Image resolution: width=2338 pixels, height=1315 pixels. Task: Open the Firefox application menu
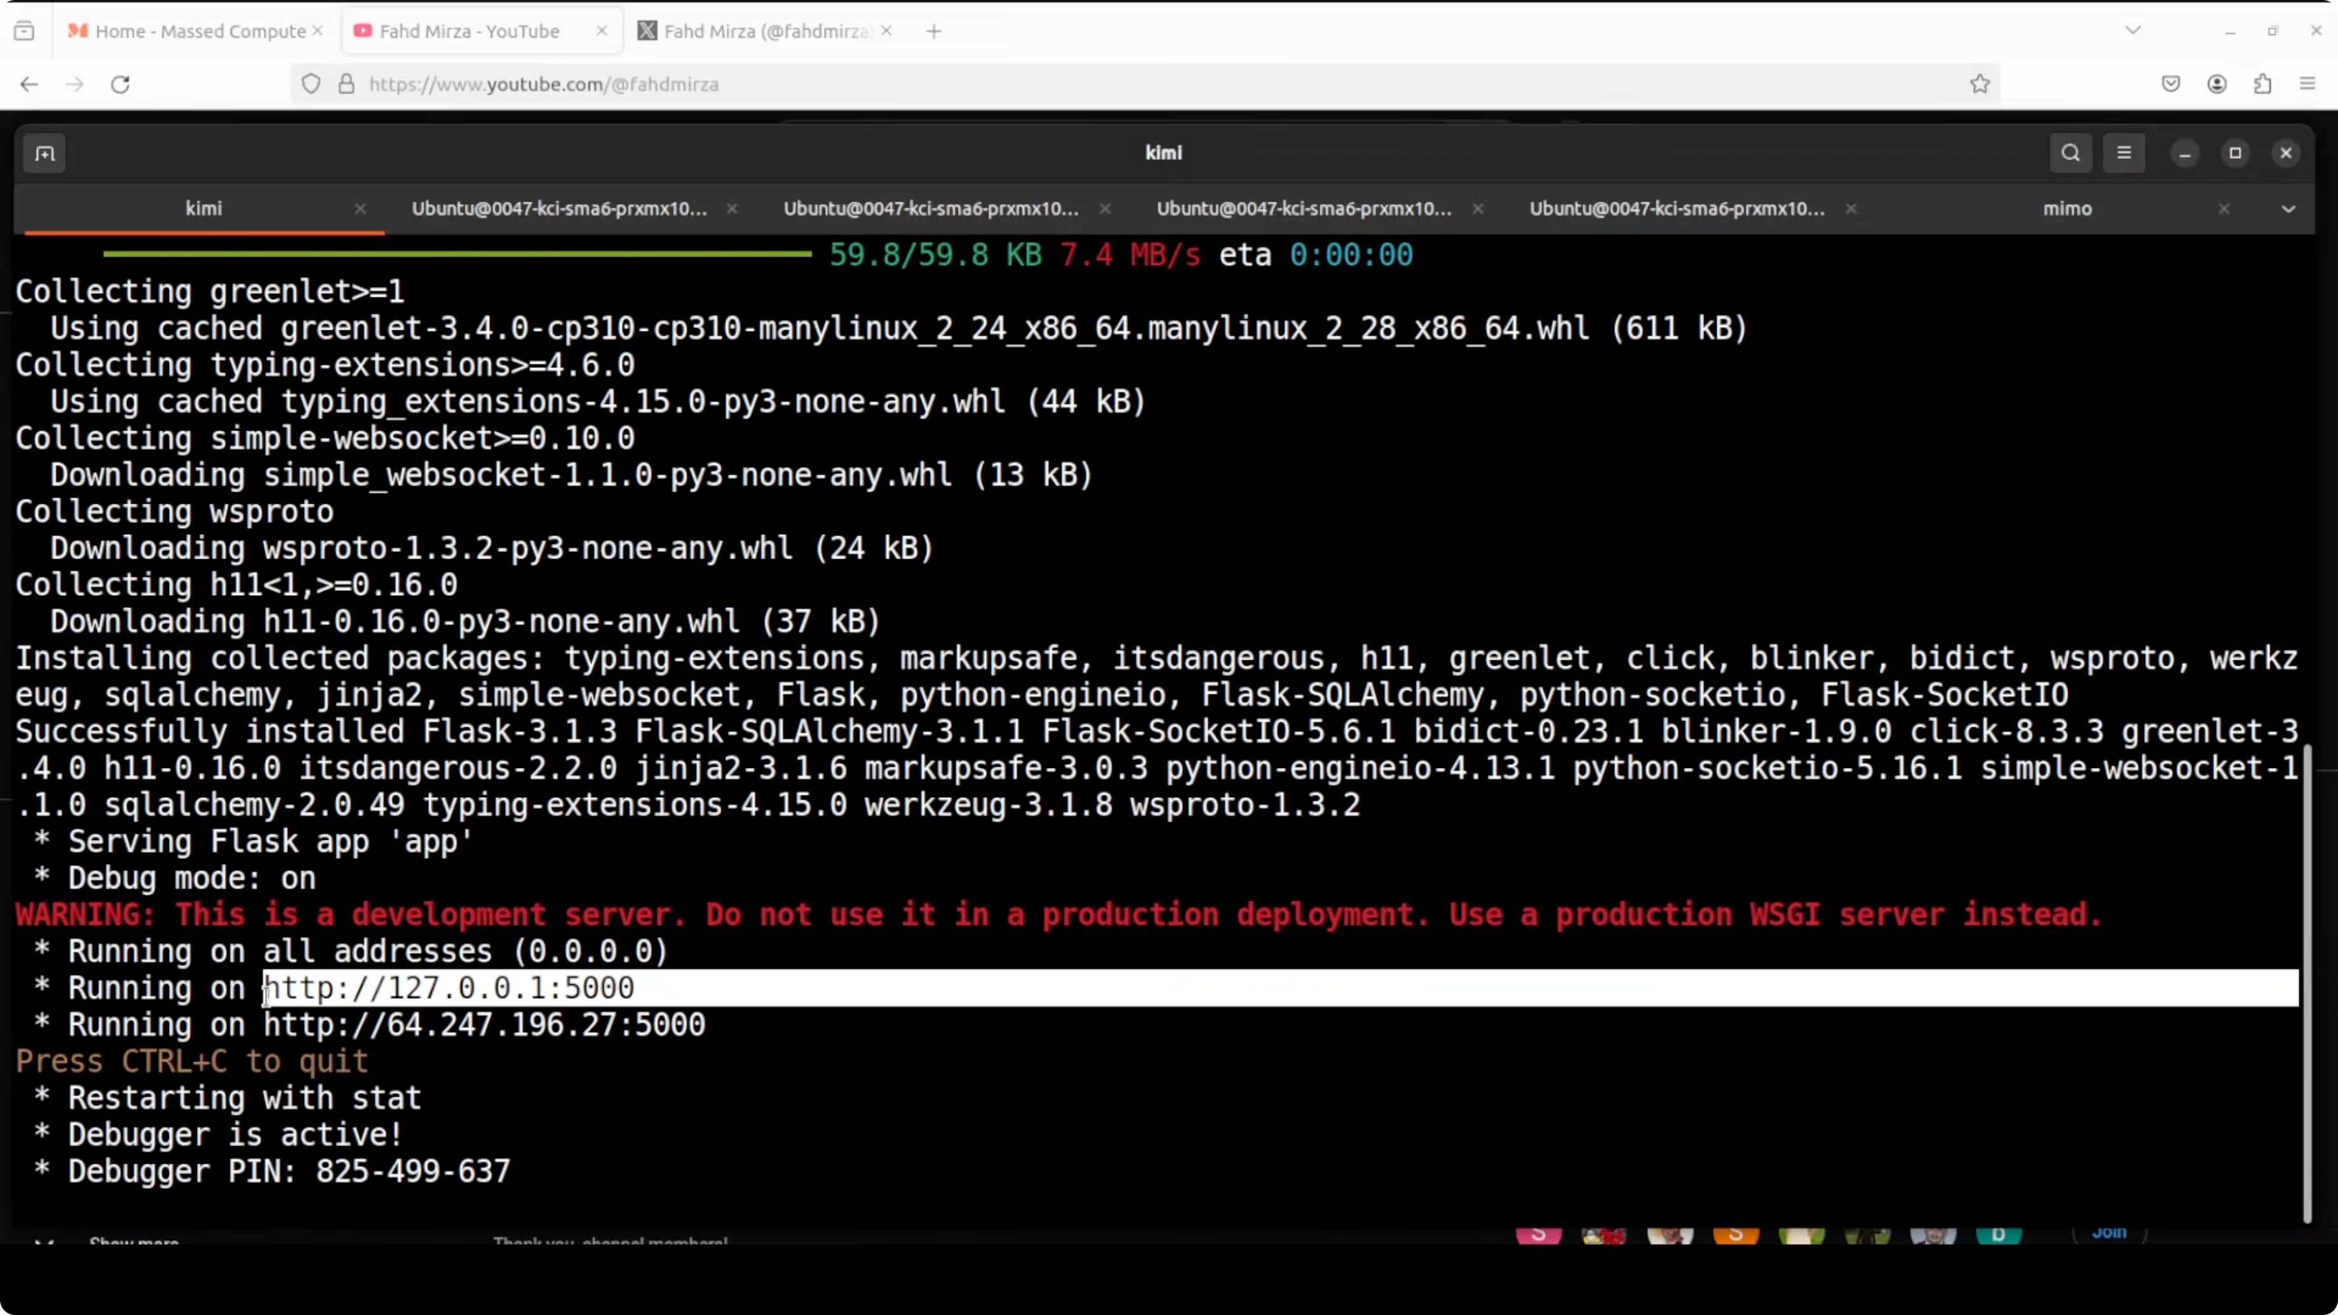[x=2307, y=84]
